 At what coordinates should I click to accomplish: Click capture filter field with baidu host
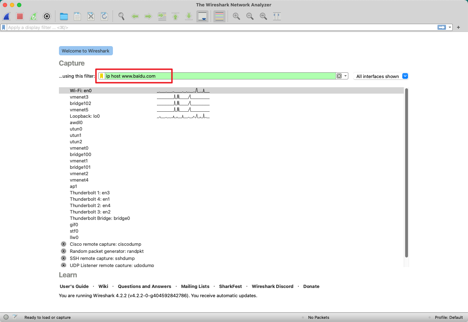point(220,76)
